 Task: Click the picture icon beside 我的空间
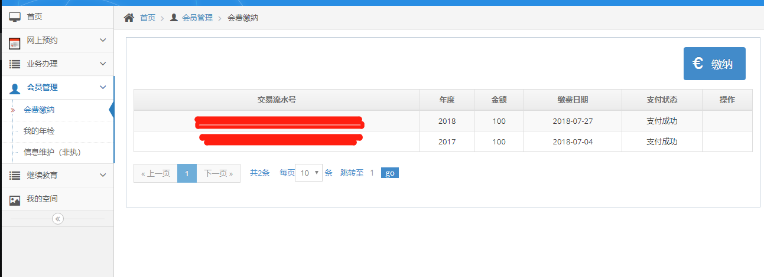click(x=15, y=200)
